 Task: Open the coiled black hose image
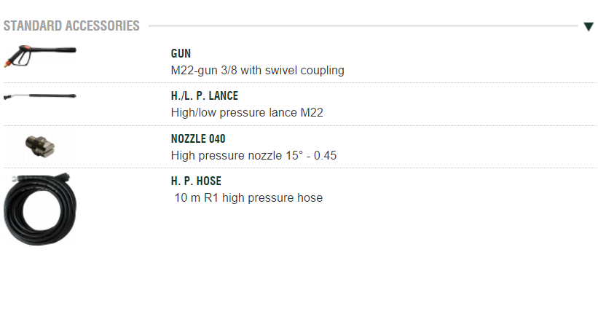point(40,208)
